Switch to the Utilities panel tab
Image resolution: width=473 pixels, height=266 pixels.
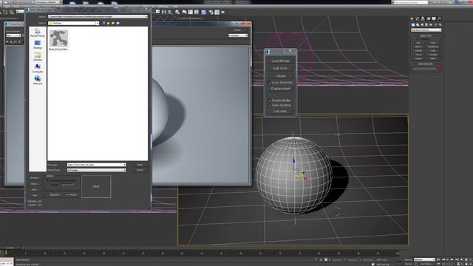point(439,18)
